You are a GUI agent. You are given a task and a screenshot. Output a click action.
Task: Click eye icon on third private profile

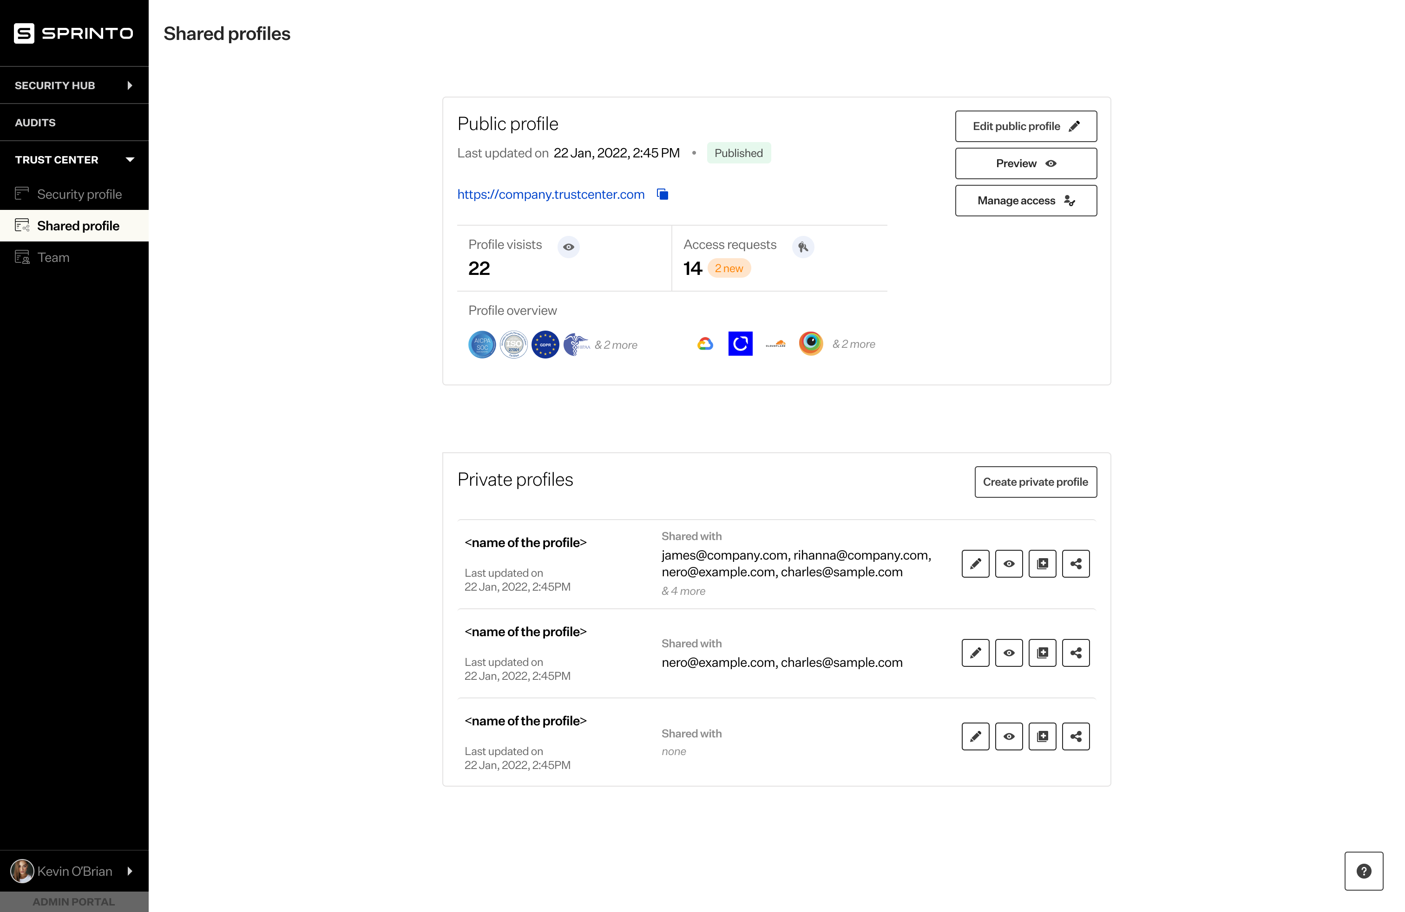[x=1008, y=736]
